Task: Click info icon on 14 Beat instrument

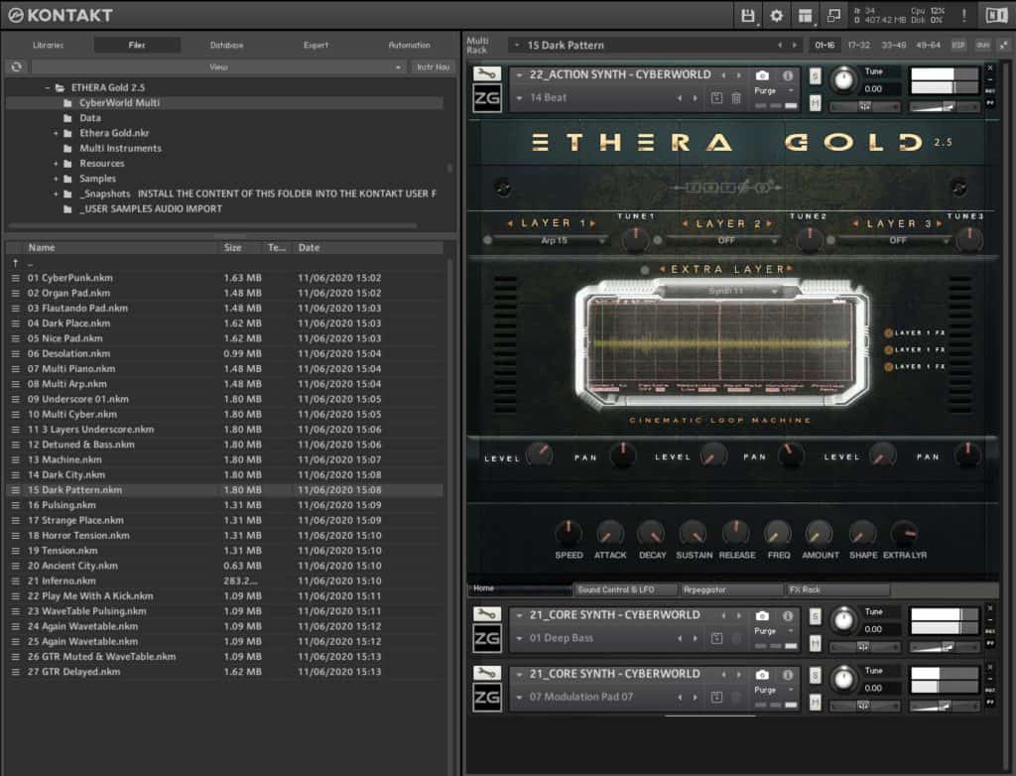Action: 788,75
